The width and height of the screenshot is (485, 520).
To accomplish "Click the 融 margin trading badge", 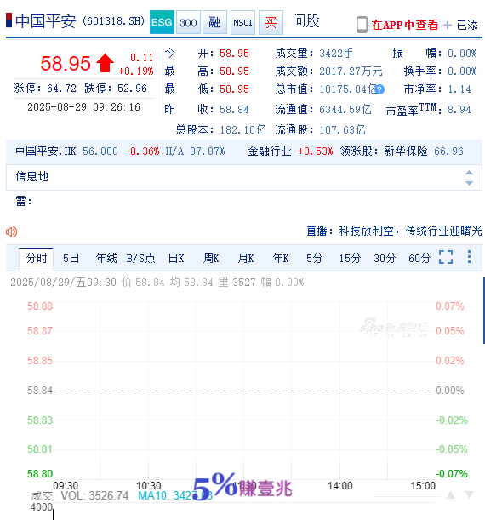I will pos(214,22).
